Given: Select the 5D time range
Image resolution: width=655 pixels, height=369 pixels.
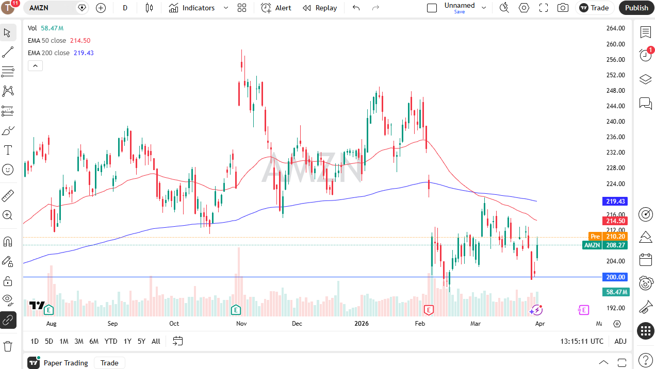Looking at the screenshot, I should 49,341.
